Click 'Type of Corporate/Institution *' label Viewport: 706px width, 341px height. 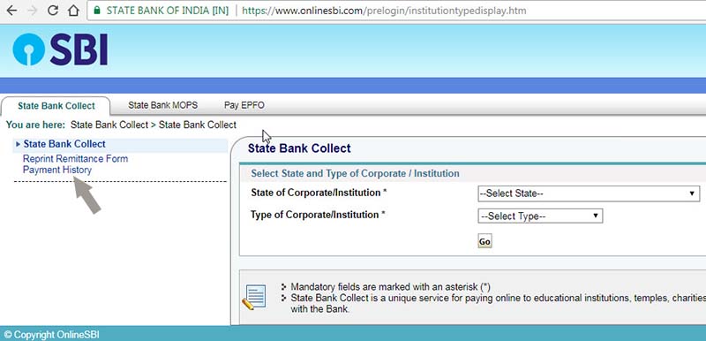point(318,215)
